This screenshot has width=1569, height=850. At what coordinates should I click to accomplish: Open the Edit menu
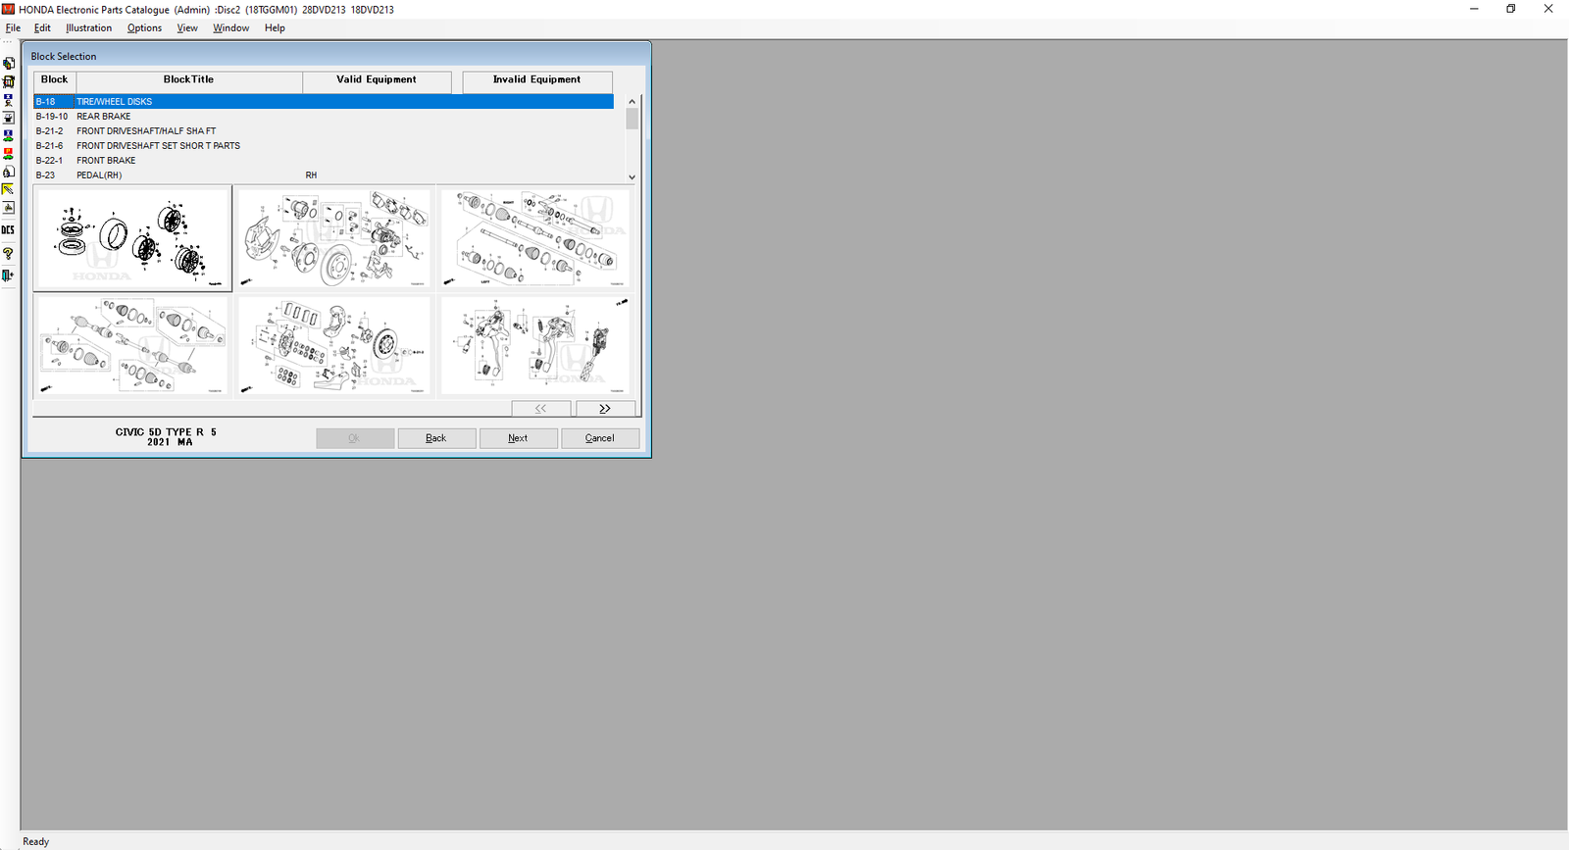(42, 28)
